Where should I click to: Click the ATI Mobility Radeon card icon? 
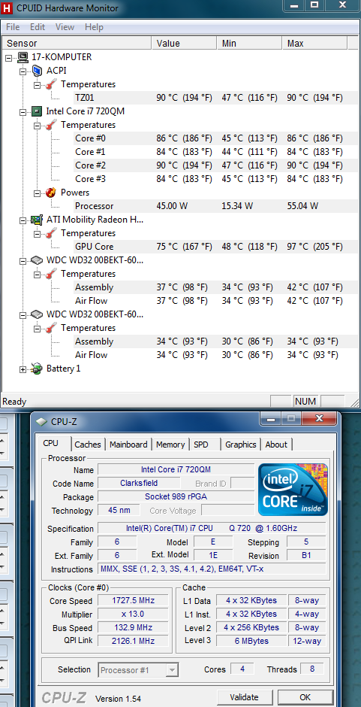37,220
